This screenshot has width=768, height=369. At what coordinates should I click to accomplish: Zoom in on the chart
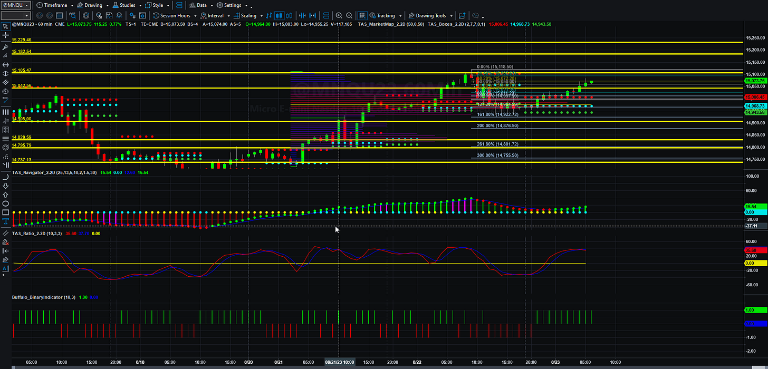[x=339, y=16]
